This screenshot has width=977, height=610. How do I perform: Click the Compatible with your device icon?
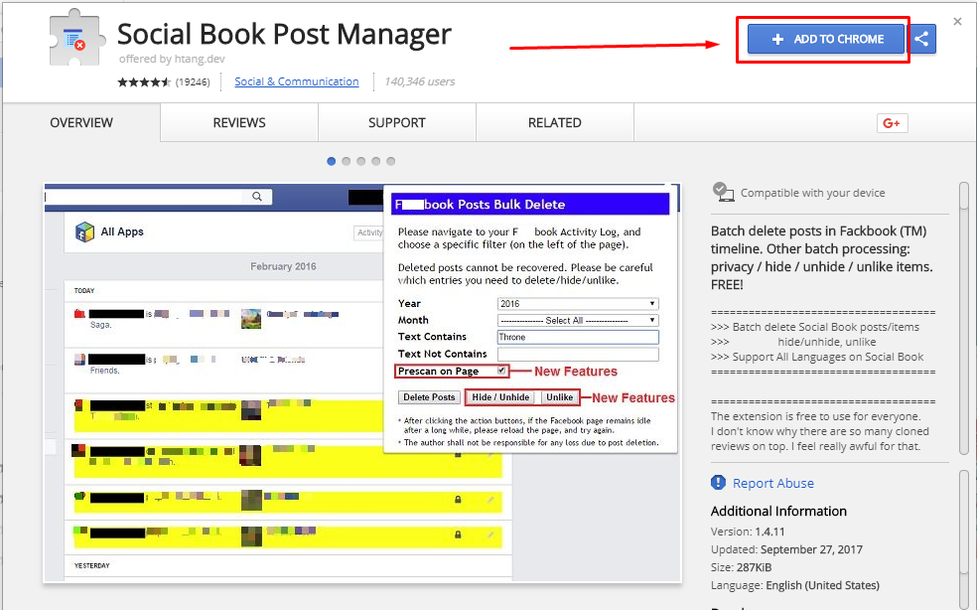[723, 192]
